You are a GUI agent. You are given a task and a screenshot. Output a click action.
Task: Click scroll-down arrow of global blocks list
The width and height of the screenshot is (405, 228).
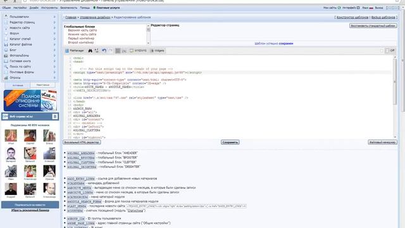(x=148, y=43)
